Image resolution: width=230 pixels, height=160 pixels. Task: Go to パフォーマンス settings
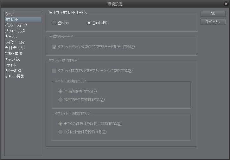click(23, 31)
